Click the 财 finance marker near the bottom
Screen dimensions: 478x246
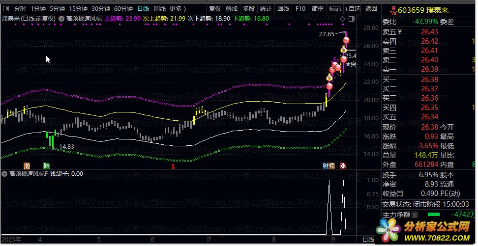(x=326, y=166)
